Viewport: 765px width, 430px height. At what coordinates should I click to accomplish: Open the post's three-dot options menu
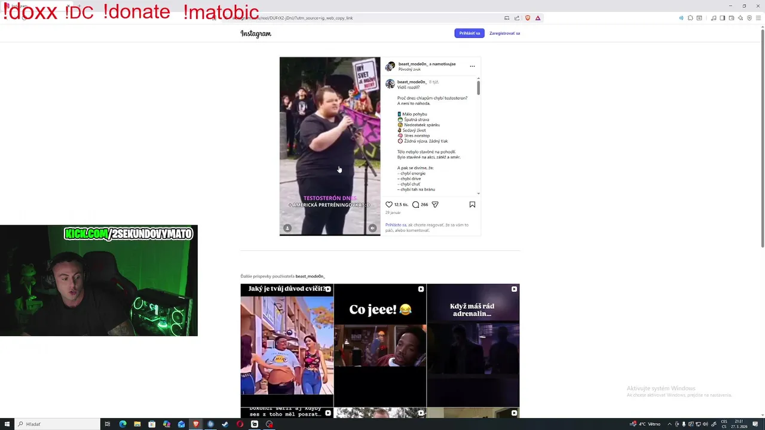click(472, 66)
